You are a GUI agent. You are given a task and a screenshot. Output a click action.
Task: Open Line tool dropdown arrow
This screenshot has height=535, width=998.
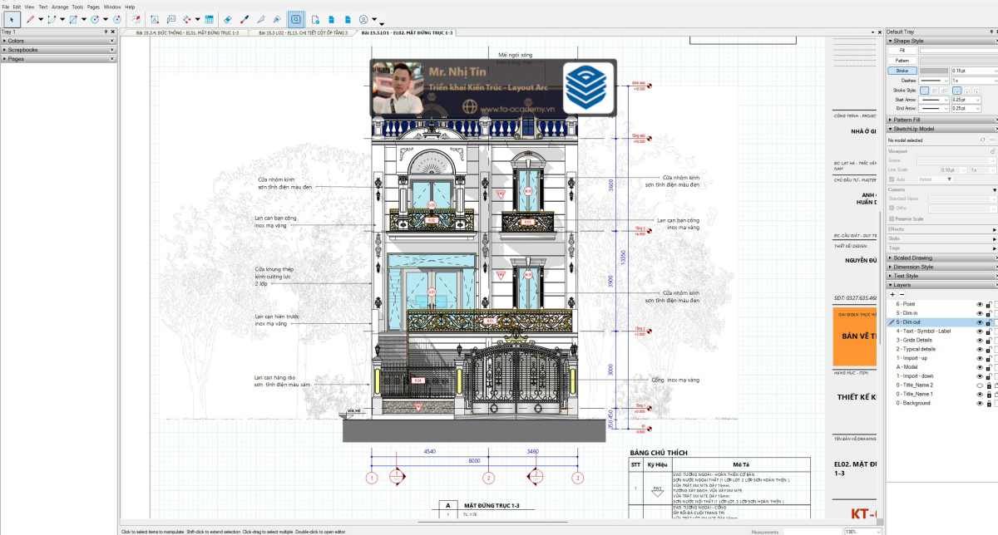pos(41,18)
